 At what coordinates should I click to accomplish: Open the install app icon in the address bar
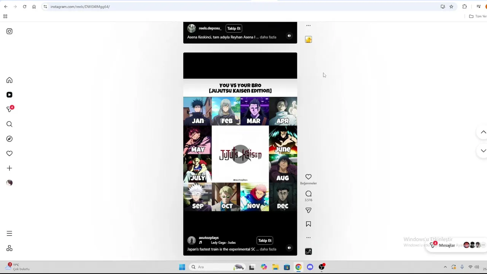tap(443, 6)
